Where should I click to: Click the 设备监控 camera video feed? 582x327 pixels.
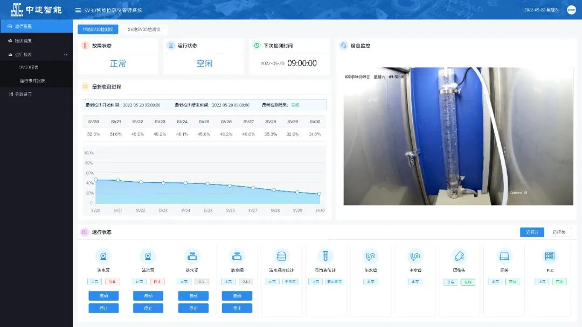coord(458,136)
